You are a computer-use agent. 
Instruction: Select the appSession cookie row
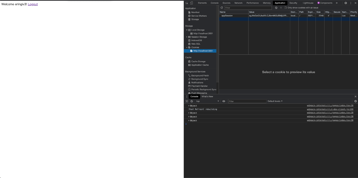288,16
